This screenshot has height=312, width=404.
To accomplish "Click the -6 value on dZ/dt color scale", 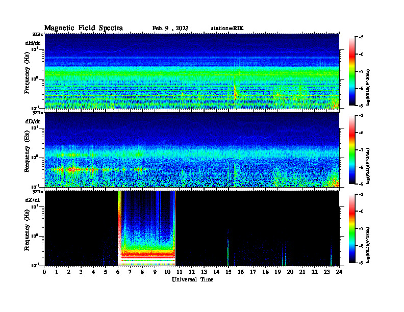I will (x=361, y=211).
